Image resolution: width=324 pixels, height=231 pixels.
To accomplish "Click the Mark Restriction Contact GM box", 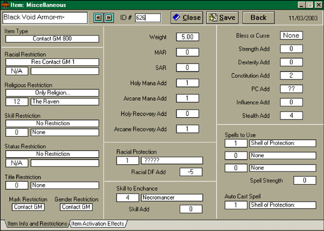I will [28, 207].
